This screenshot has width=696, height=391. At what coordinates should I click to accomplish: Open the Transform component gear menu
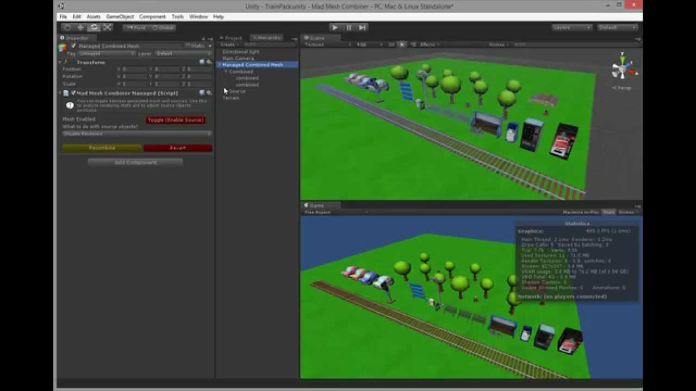[209, 62]
